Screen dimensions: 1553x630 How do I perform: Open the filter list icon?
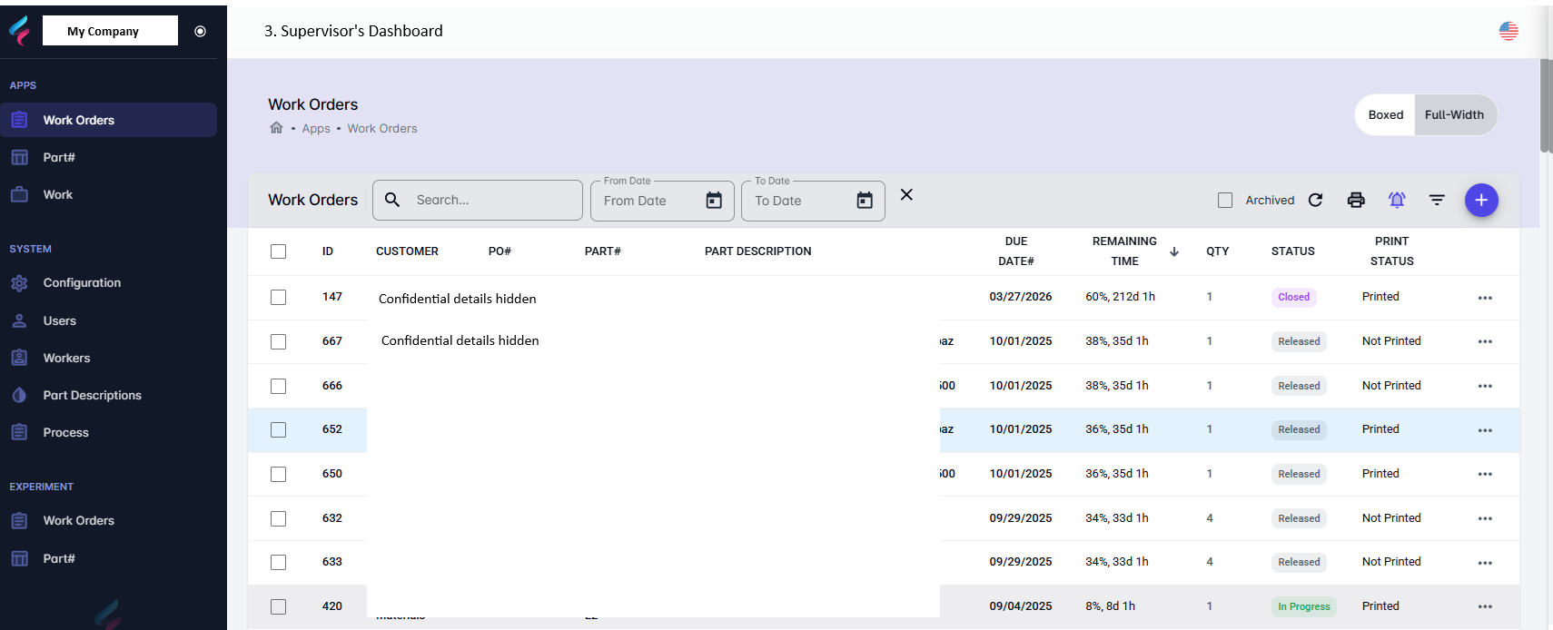[x=1437, y=200]
